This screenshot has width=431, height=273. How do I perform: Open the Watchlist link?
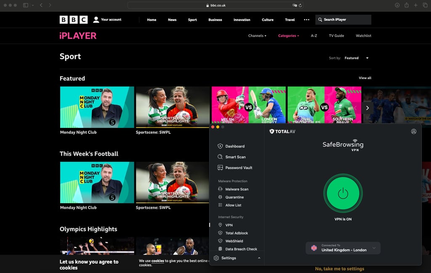tap(363, 36)
